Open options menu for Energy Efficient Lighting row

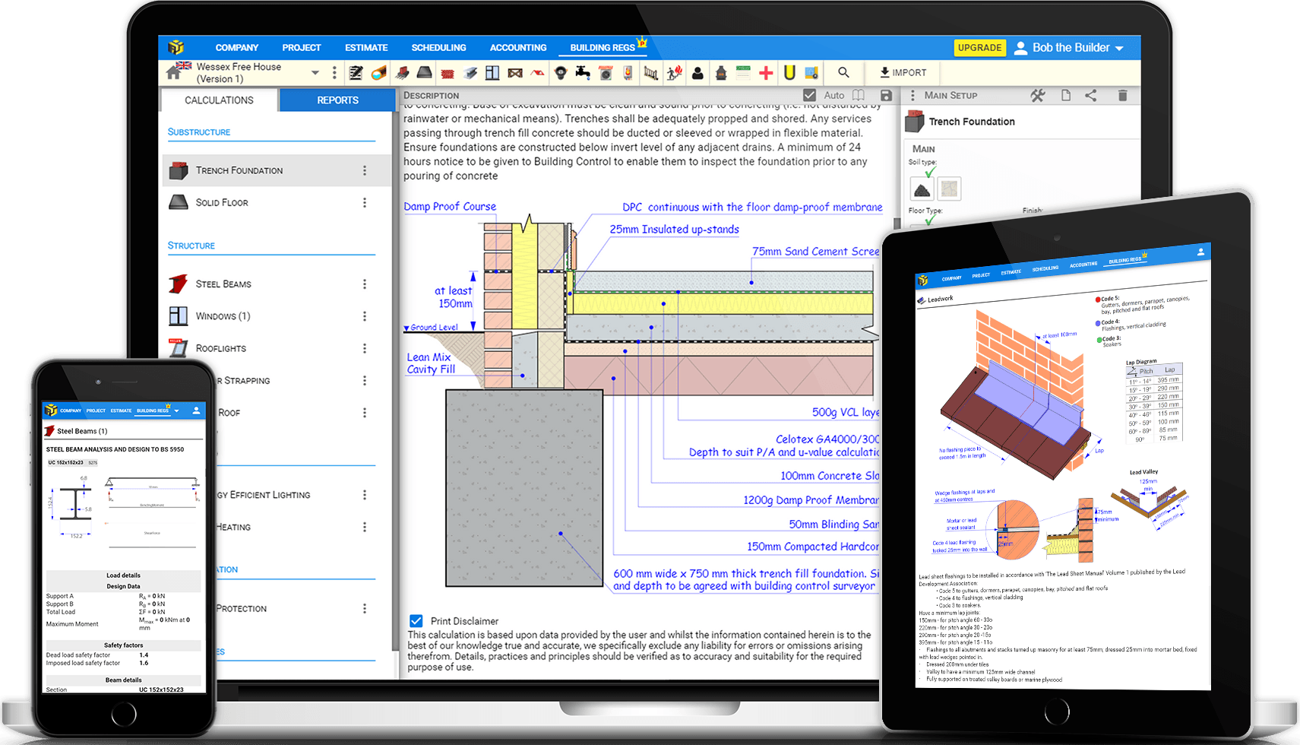click(365, 494)
